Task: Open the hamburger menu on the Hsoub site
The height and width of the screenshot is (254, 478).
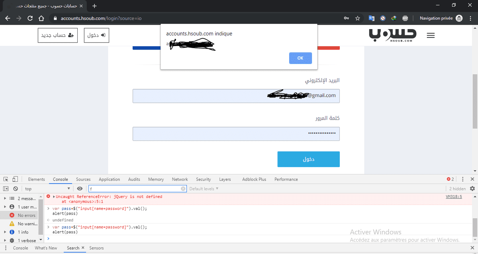Action: [430, 35]
